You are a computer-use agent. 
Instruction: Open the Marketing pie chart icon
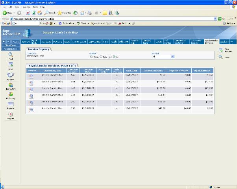(x=11, y=95)
